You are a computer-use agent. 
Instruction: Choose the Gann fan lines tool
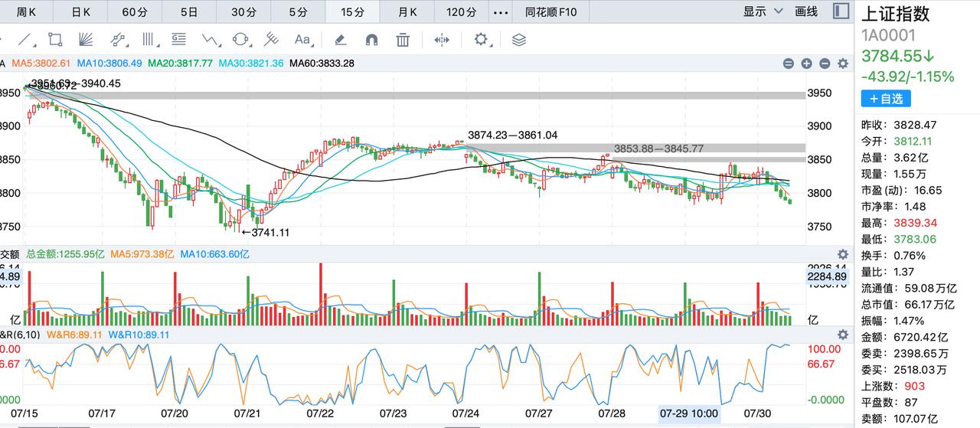[87, 39]
